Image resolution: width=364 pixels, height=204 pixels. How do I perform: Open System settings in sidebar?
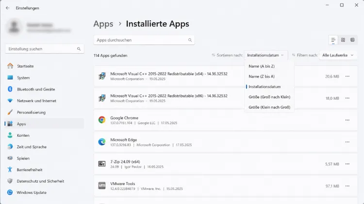[x=44, y=78]
